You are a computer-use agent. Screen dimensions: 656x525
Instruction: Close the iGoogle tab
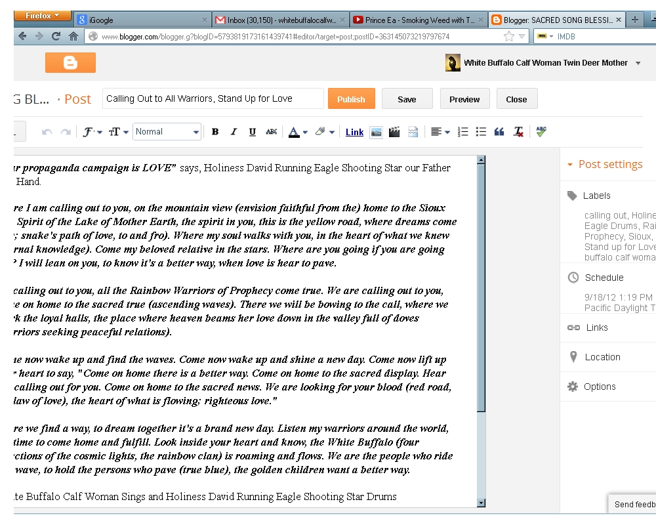pos(204,20)
